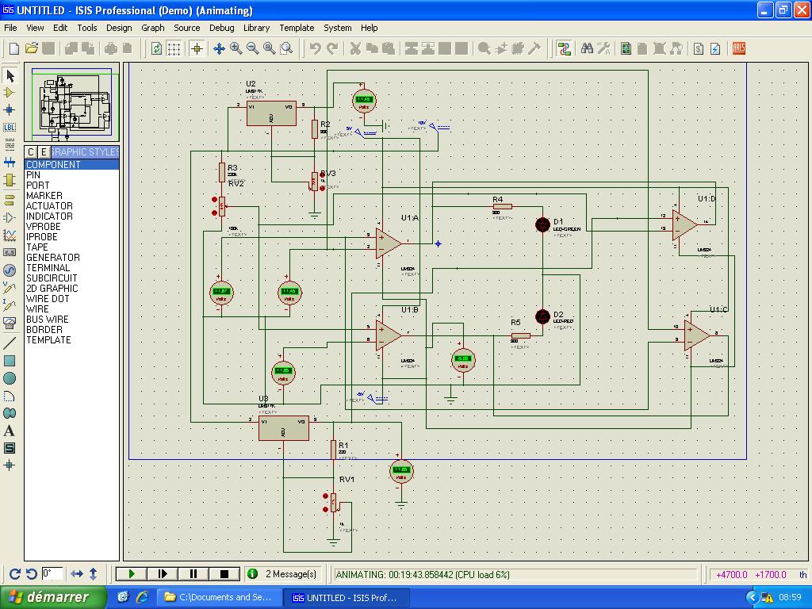Choose the 2D text 'A' tool
Viewport: 812px width, 609px height.
[10, 431]
